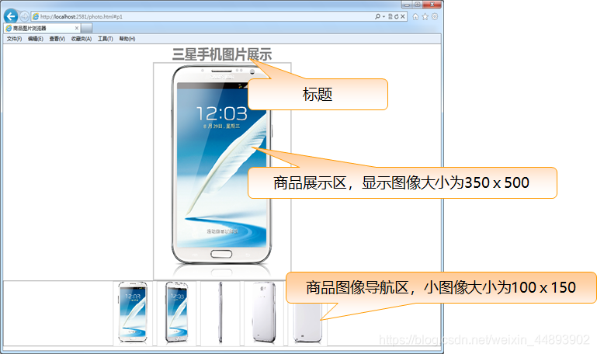This screenshot has height=354, width=597.
Task: Click the 三星手机图片展示 heading
Action: (221, 54)
